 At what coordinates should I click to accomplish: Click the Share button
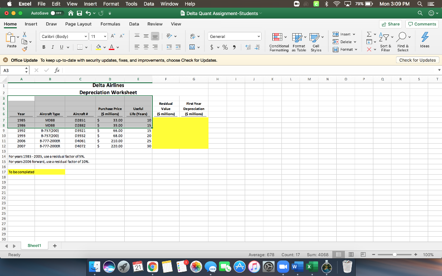[x=390, y=24]
